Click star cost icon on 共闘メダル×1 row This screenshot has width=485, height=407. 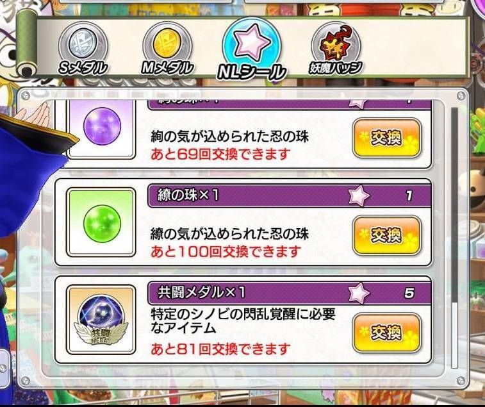359,293
